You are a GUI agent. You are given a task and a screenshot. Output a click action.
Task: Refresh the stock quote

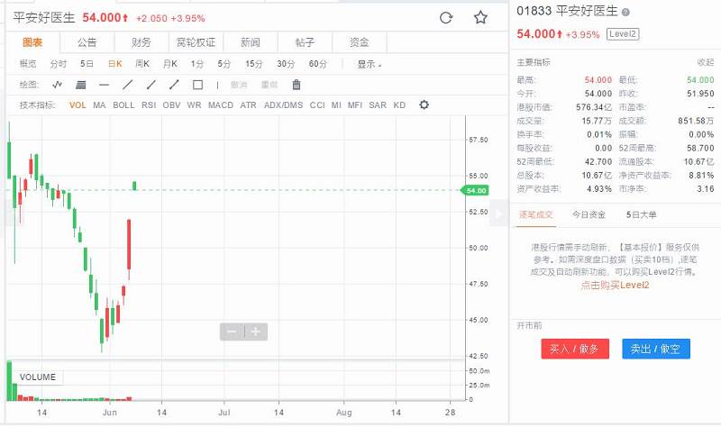tap(446, 18)
